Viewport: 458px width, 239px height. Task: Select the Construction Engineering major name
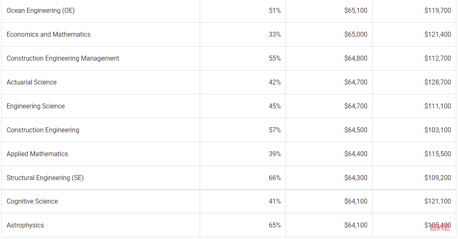(43, 130)
